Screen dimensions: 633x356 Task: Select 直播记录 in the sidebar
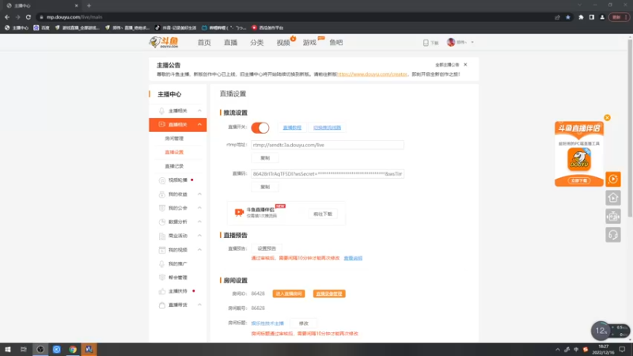[174, 166]
